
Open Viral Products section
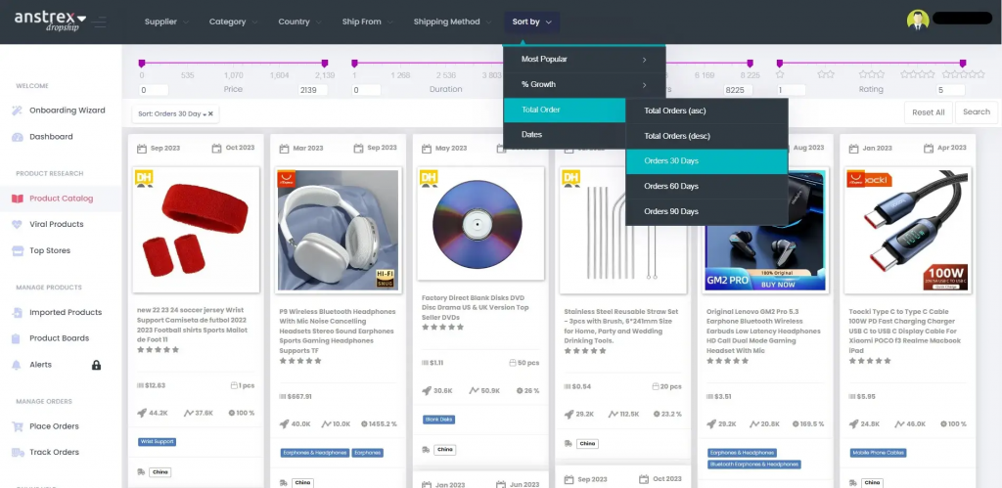point(56,224)
